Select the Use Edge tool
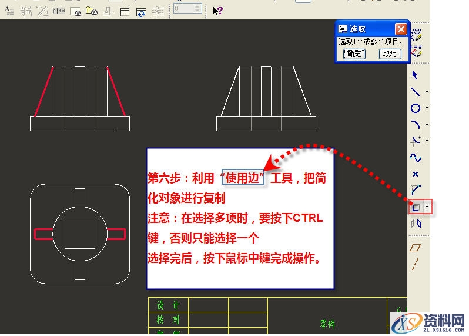This screenshot has height=336, width=469. click(x=416, y=207)
